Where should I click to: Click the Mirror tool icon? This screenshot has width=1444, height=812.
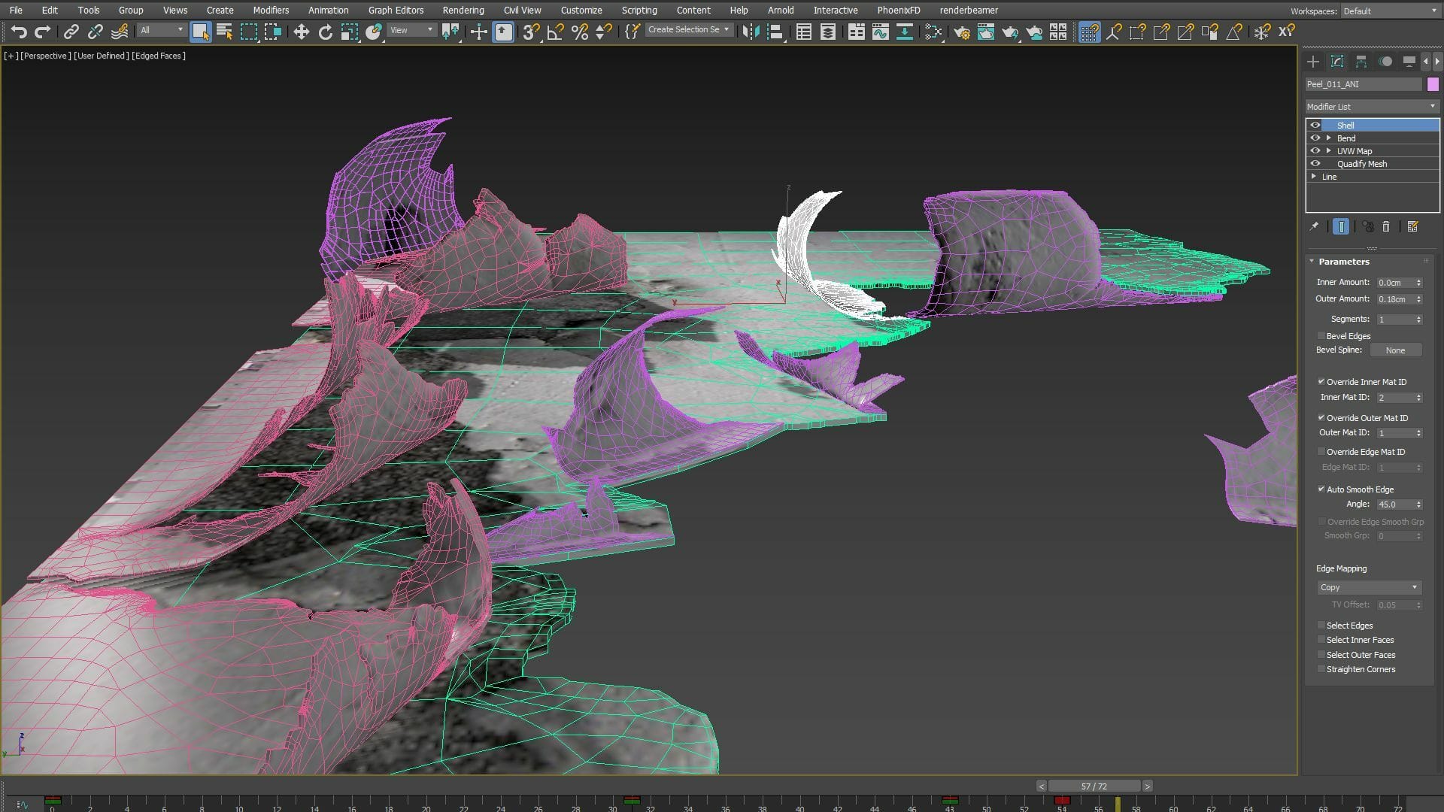[750, 31]
